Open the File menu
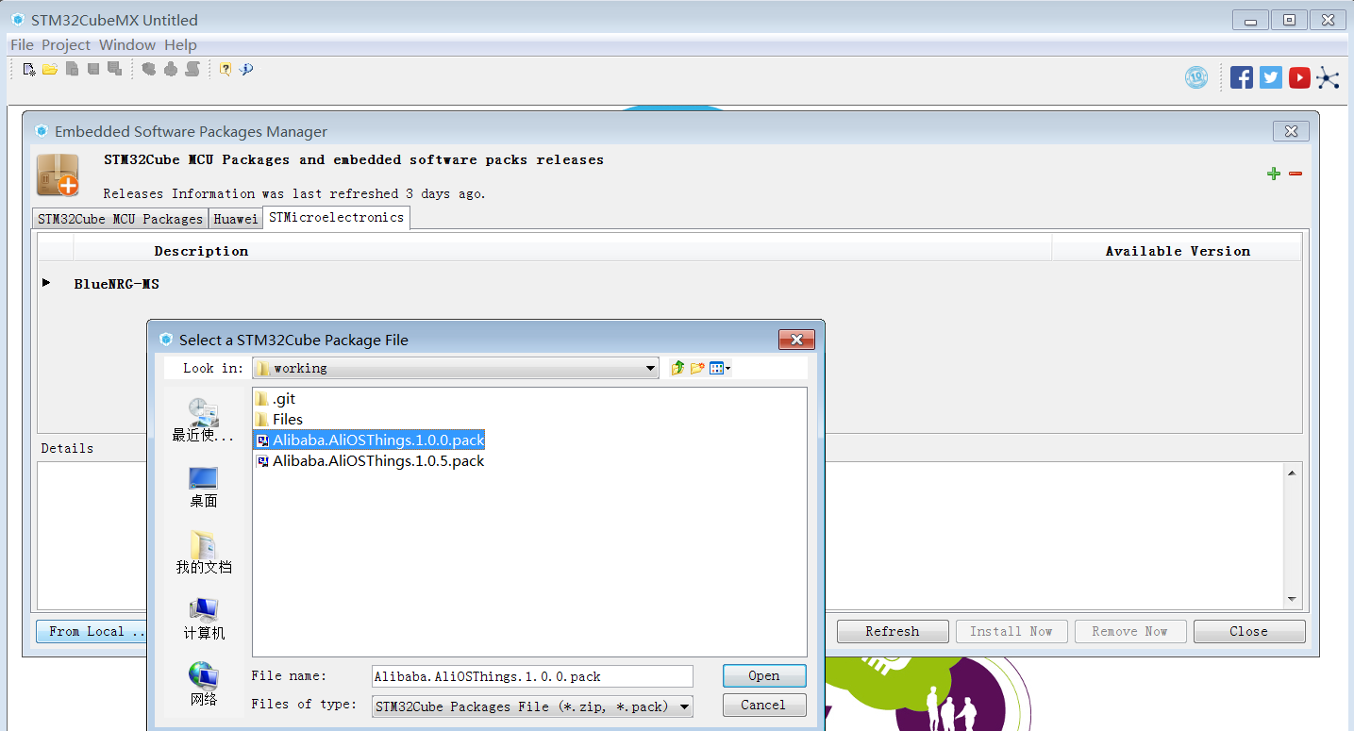 (22, 44)
